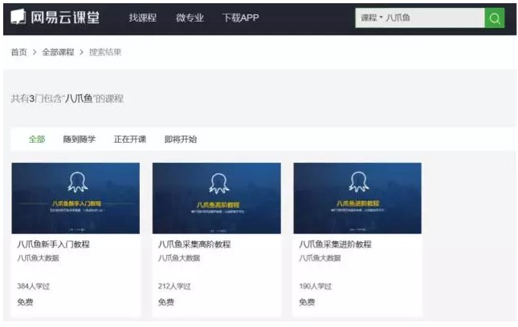The height and width of the screenshot is (327, 518).
Task: Click the green search magnifier button
Action: pyautogui.click(x=494, y=18)
